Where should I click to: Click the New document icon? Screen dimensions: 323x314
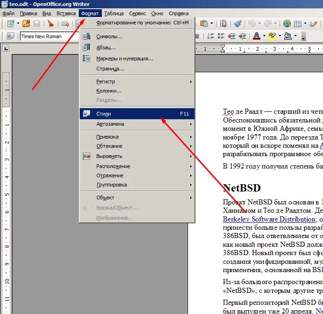(x=11, y=23)
